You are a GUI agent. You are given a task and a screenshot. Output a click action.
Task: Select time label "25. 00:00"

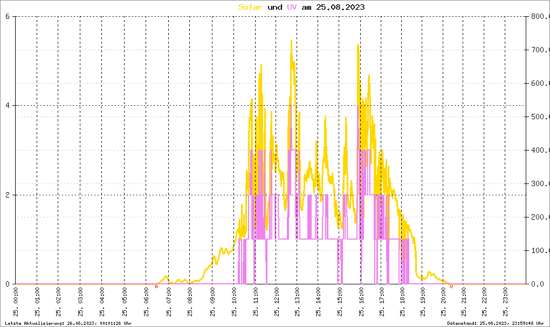click(x=16, y=302)
